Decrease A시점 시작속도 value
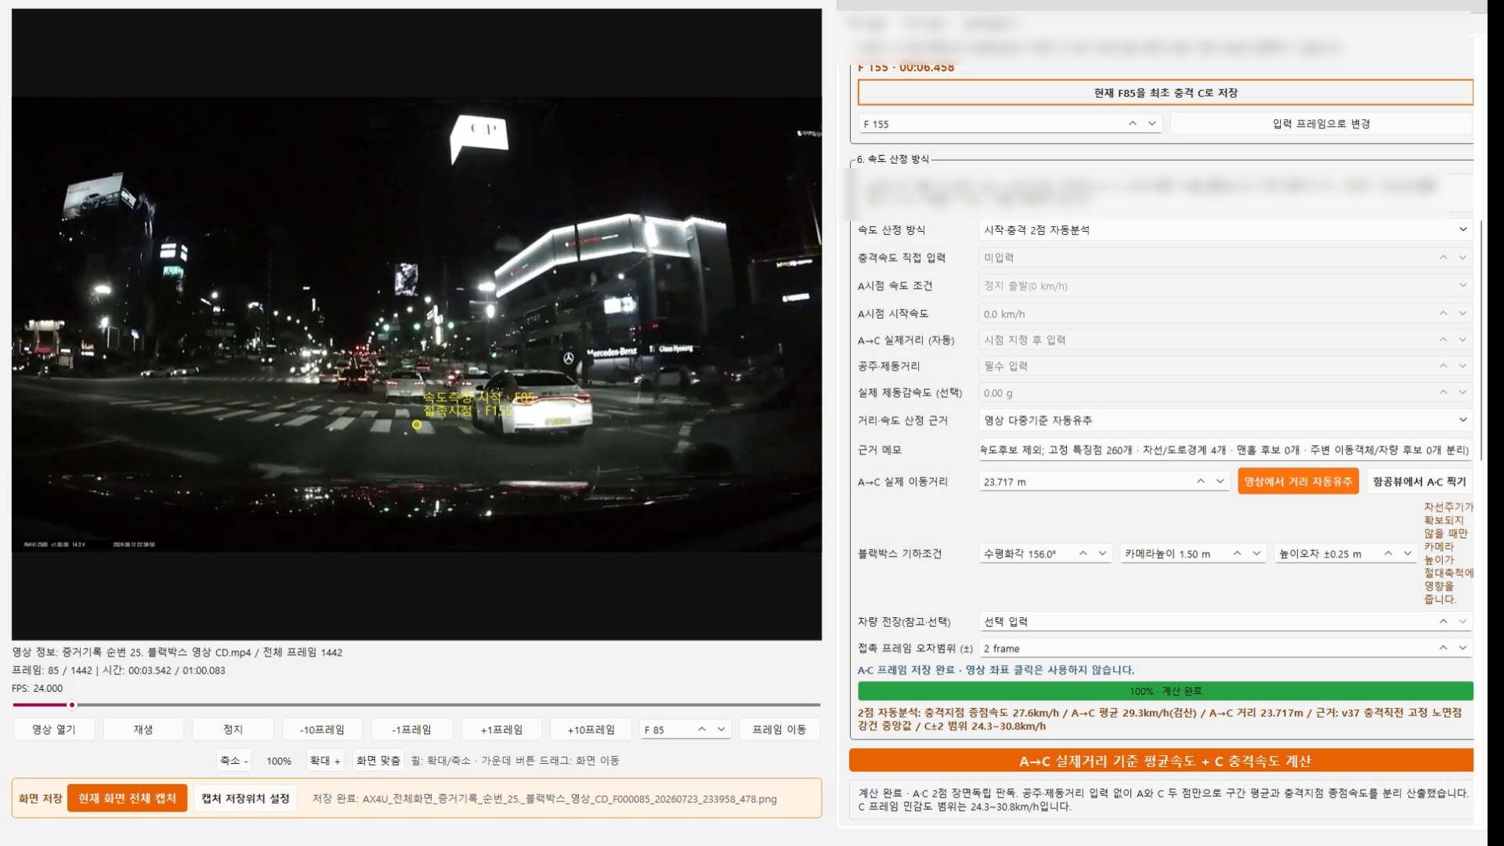Image resolution: width=1504 pixels, height=846 pixels. (1462, 313)
